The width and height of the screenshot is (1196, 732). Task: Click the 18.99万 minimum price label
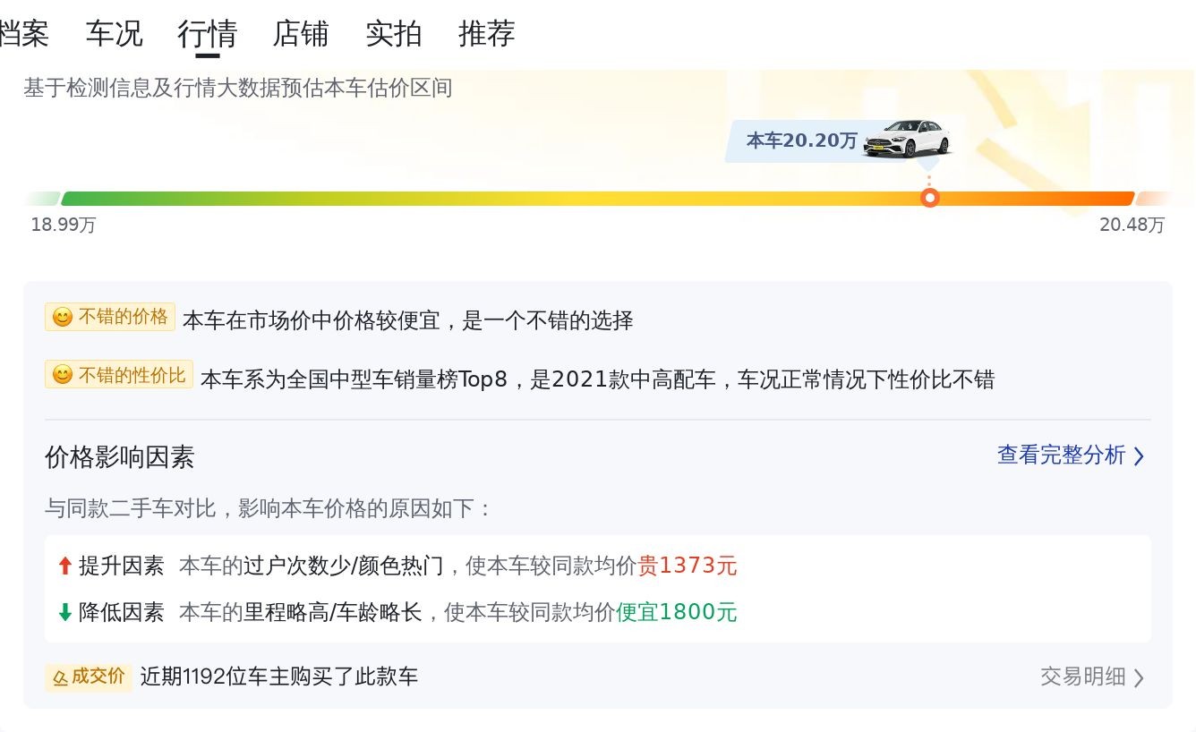click(64, 225)
